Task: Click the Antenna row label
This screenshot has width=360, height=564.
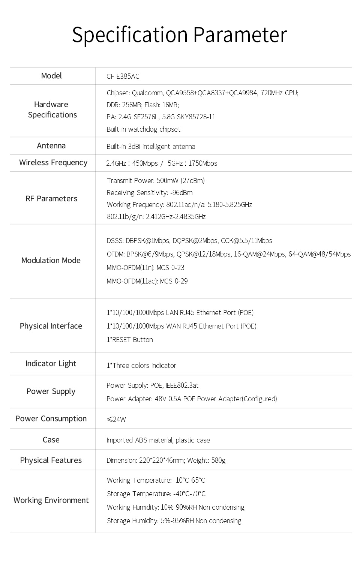Action: (51, 145)
